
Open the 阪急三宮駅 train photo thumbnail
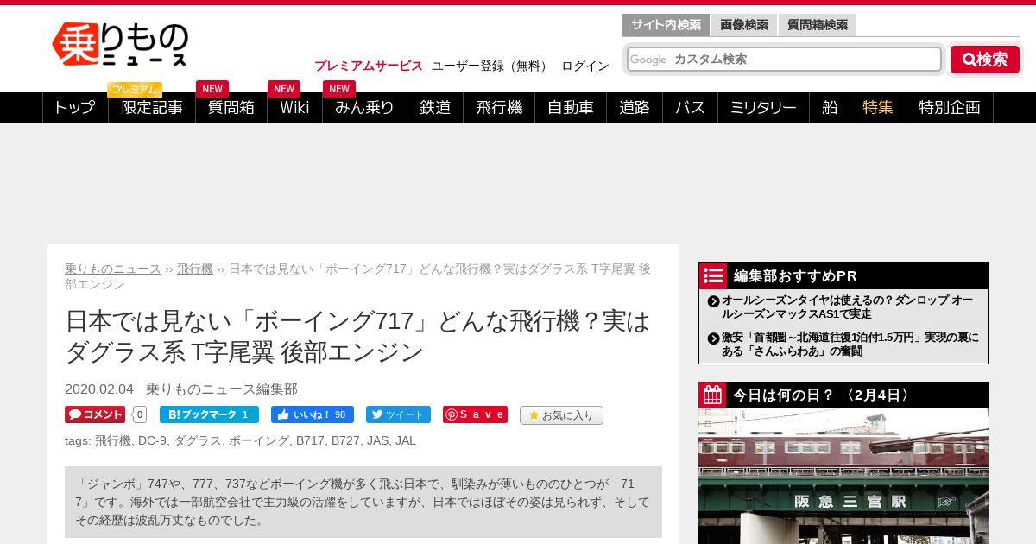843,477
